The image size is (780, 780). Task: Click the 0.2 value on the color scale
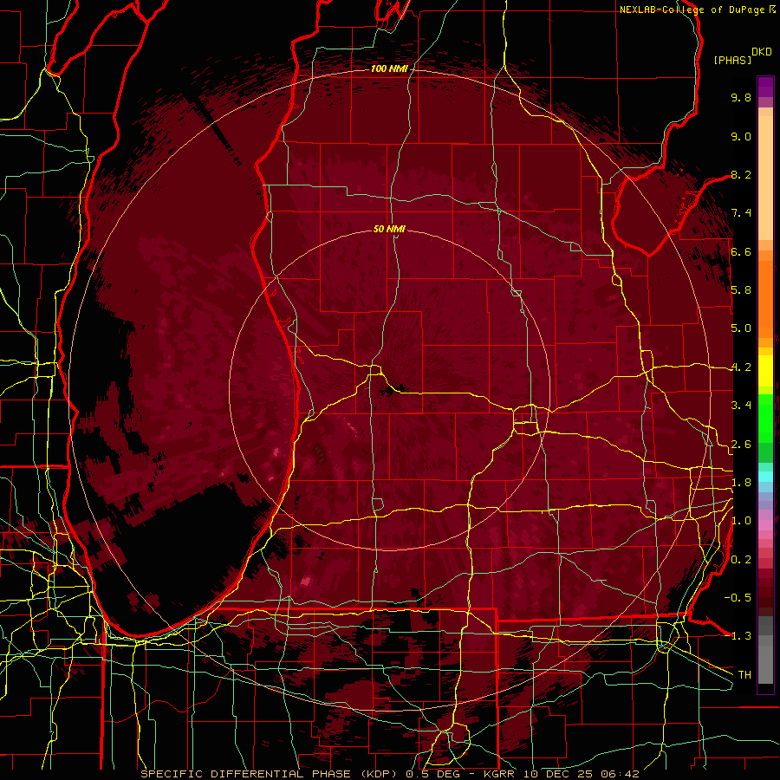coord(741,560)
